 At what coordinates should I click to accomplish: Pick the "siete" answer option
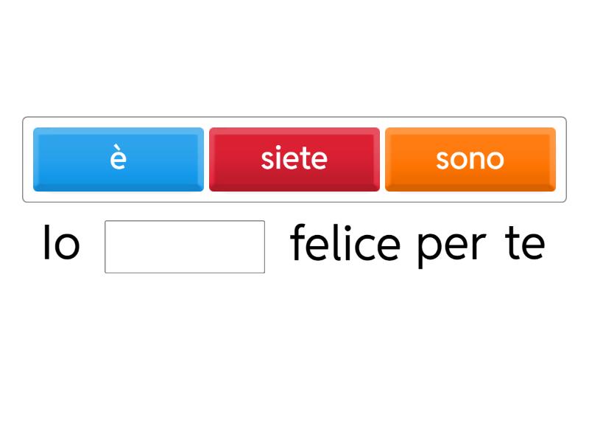[x=294, y=159]
